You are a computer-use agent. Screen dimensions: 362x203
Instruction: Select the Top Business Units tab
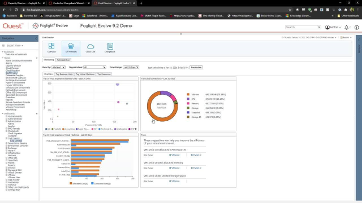click(x=64, y=74)
